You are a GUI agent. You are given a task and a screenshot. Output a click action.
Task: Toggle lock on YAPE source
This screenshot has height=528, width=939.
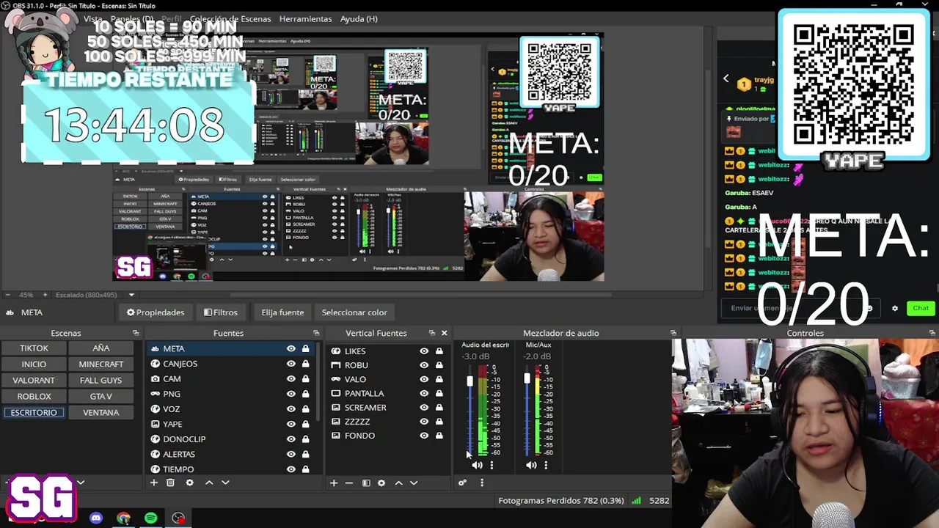[305, 424]
